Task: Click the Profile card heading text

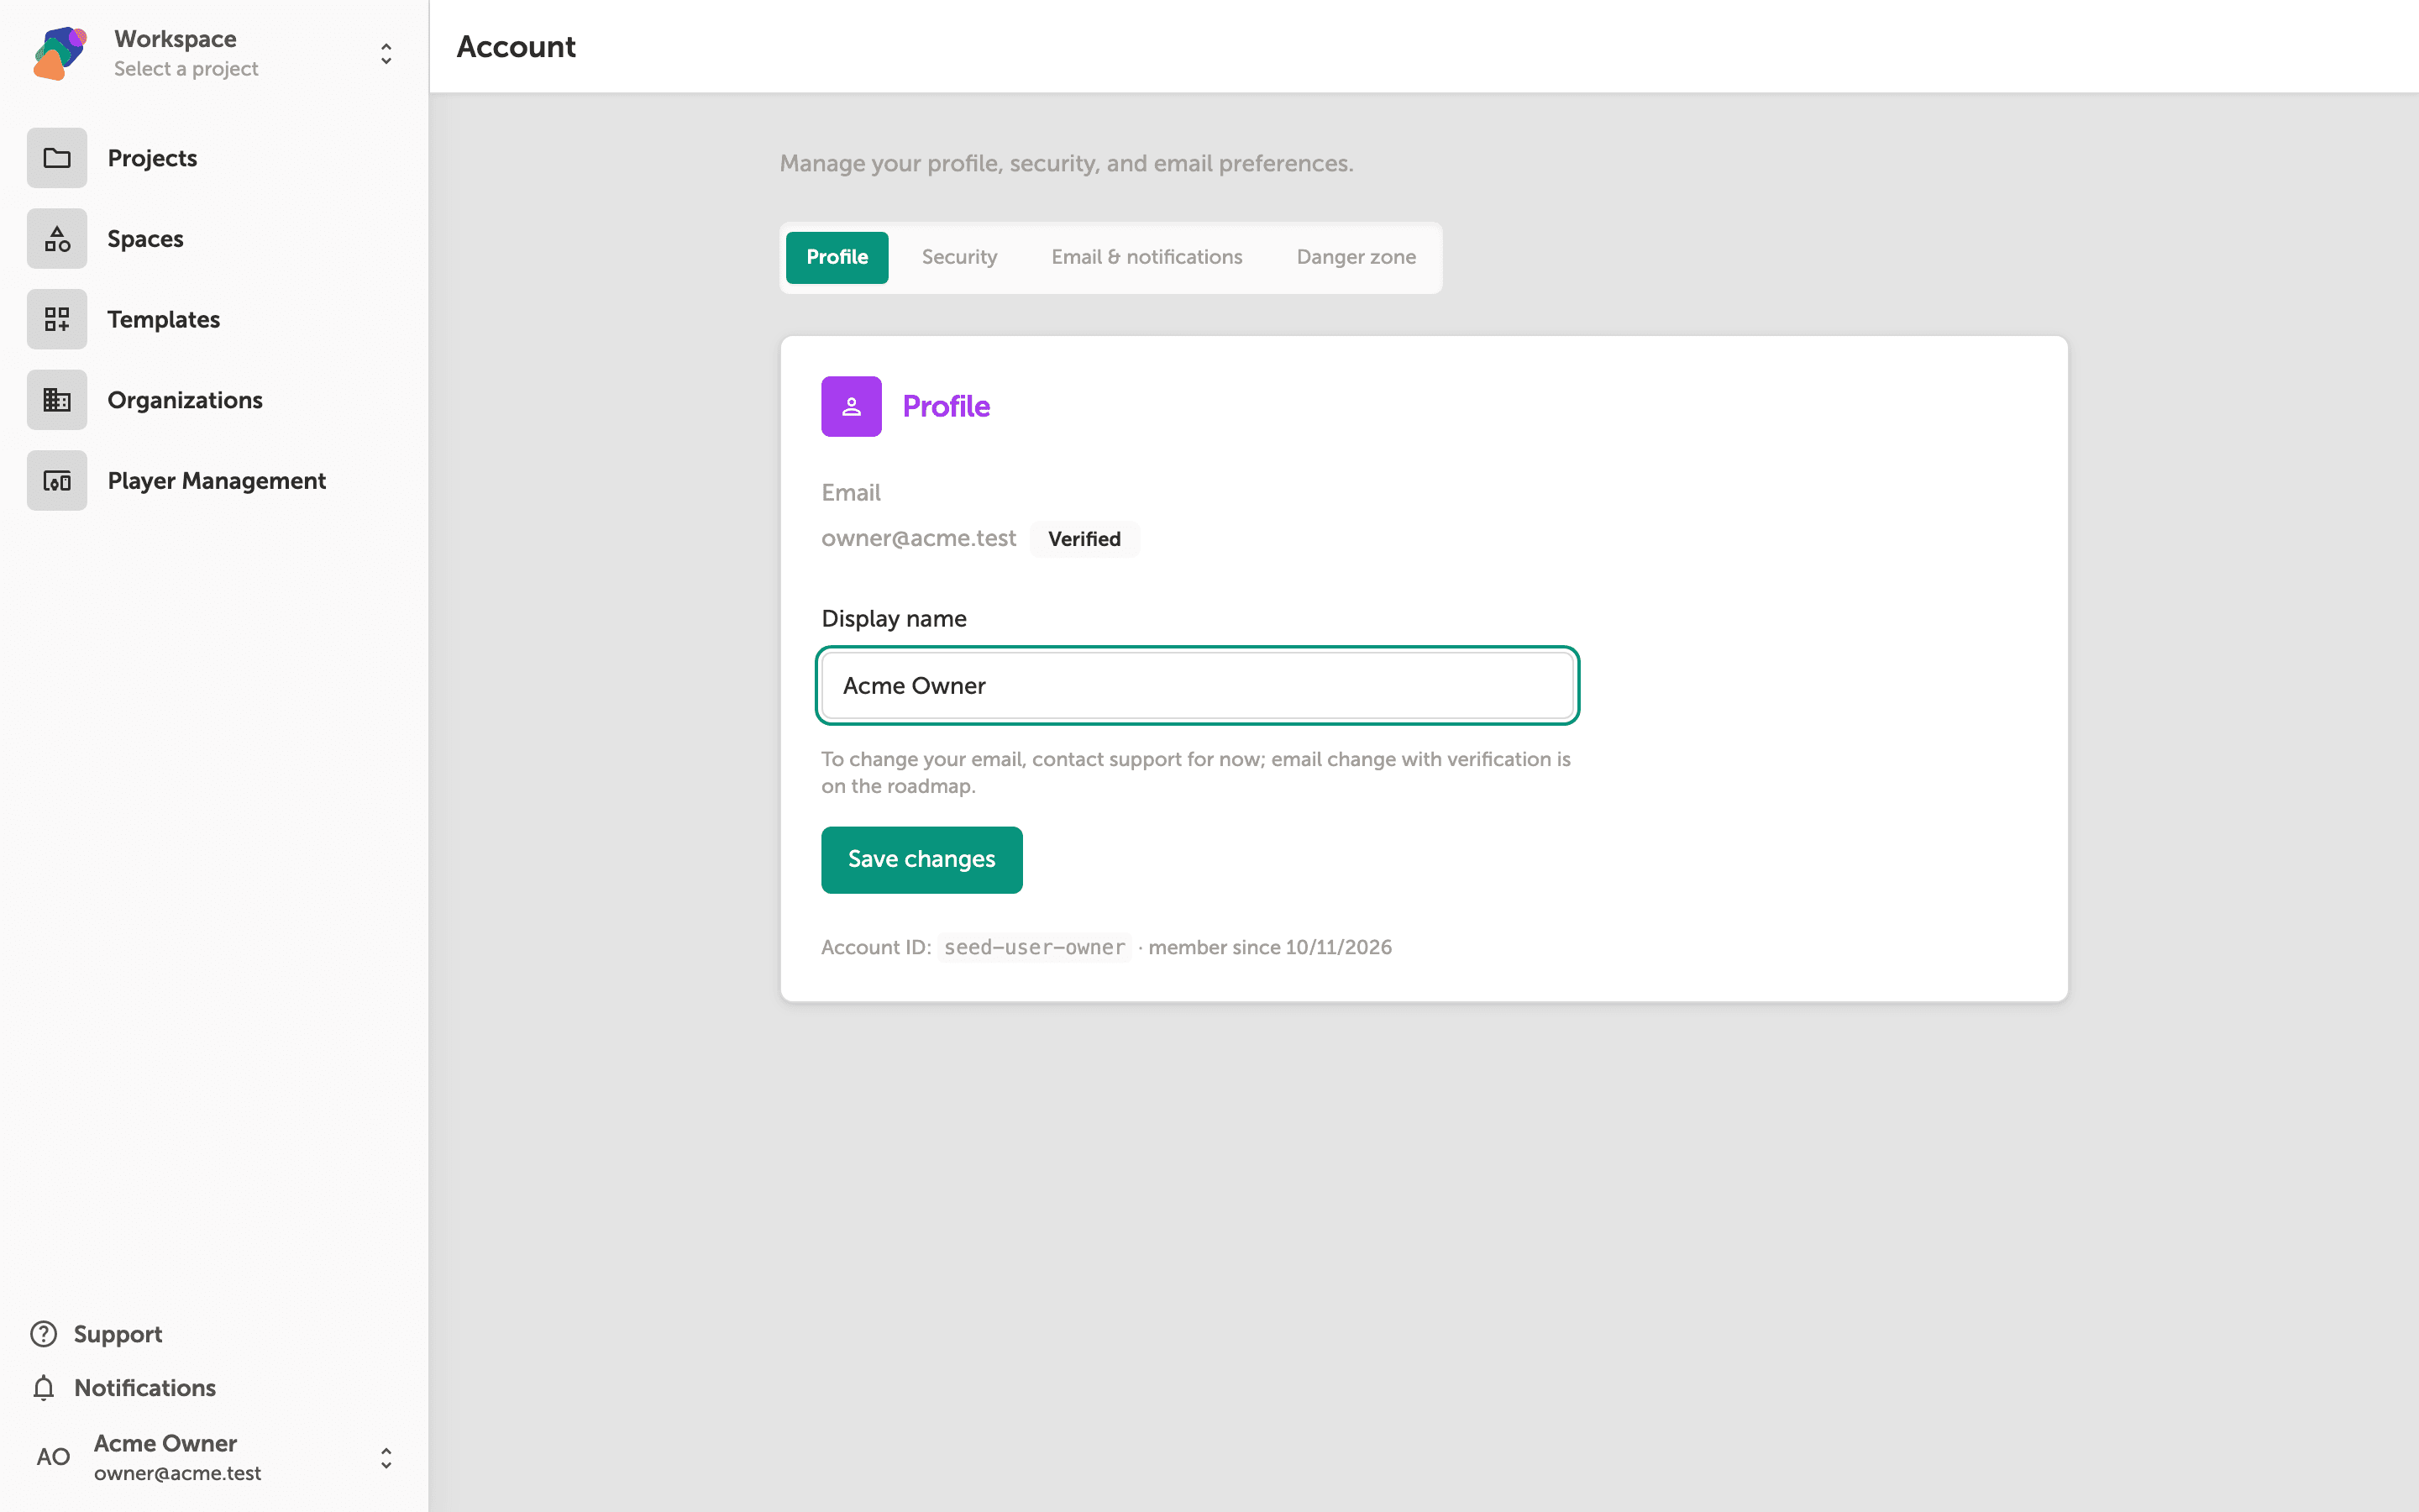Action: pyautogui.click(x=946, y=406)
